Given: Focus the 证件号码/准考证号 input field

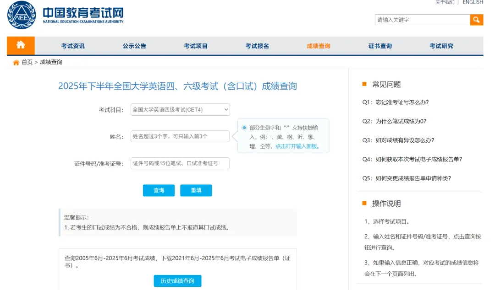Looking at the screenshot, I should point(180,163).
